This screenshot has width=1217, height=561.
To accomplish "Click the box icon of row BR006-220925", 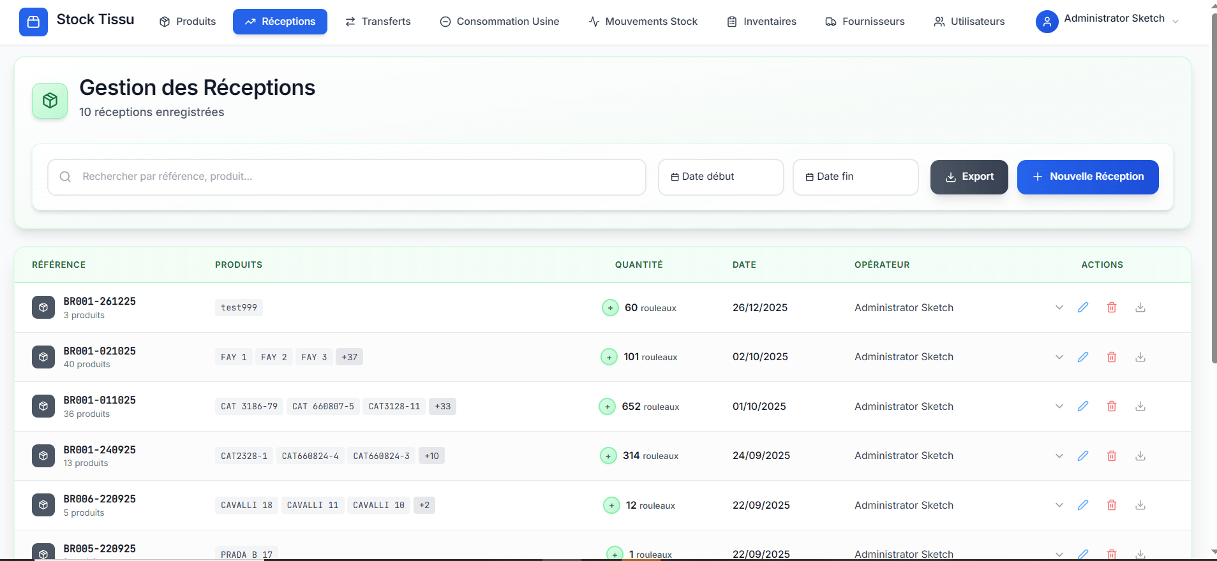I will 43,505.
